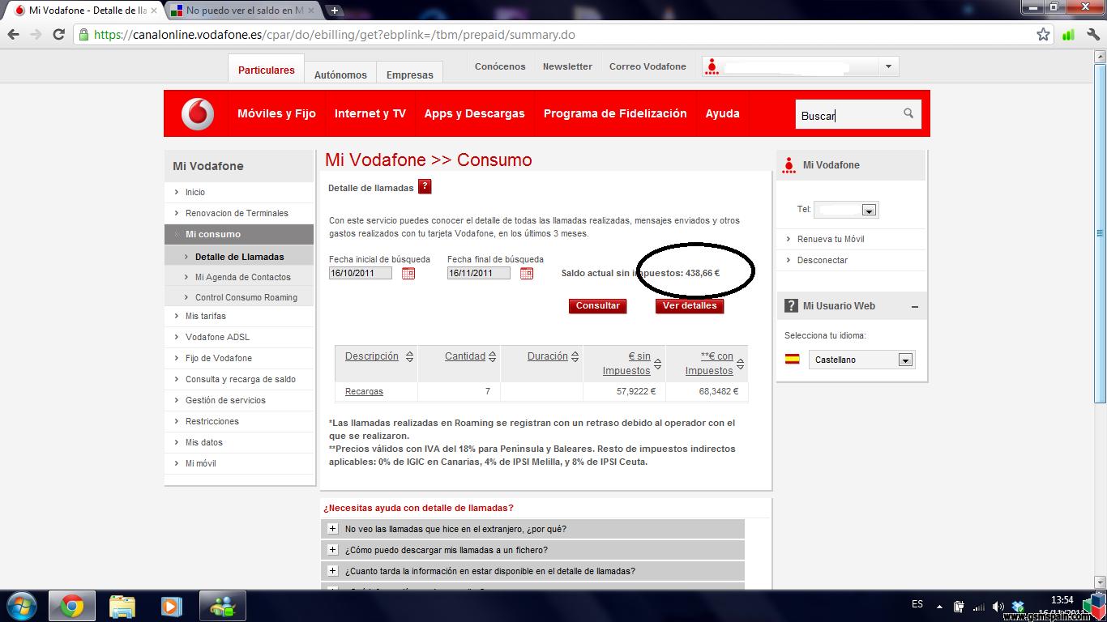Click Chrome forward arrow
Screen dimensions: 1107x622
pyautogui.click(x=36, y=34)
